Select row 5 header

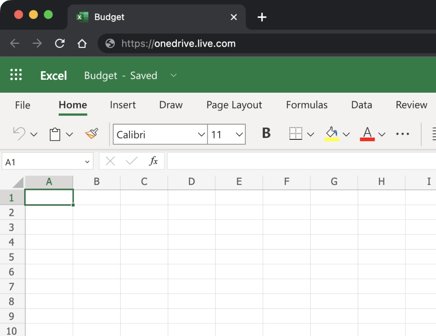tap(12, 257)
